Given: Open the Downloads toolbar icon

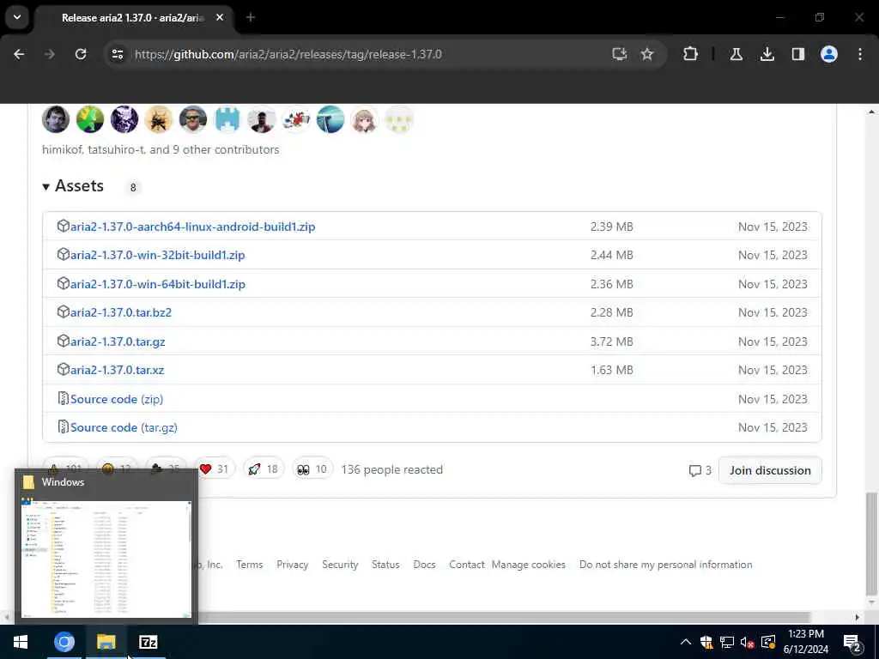Looking at the screenshot, I should (767, 54).
